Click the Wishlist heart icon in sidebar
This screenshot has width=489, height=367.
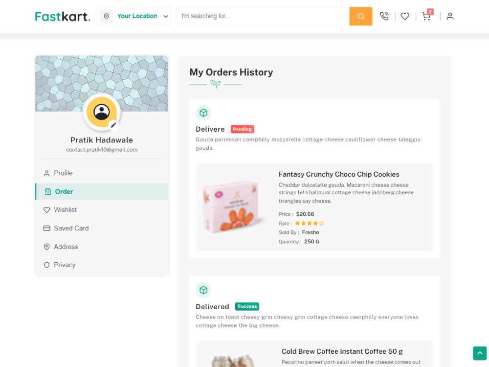tap(46, 210)
